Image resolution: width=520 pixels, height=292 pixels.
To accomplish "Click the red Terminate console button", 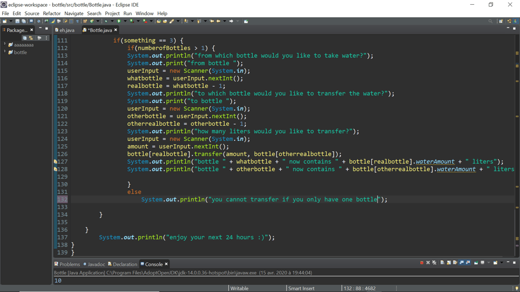I will tap(422, 263).
